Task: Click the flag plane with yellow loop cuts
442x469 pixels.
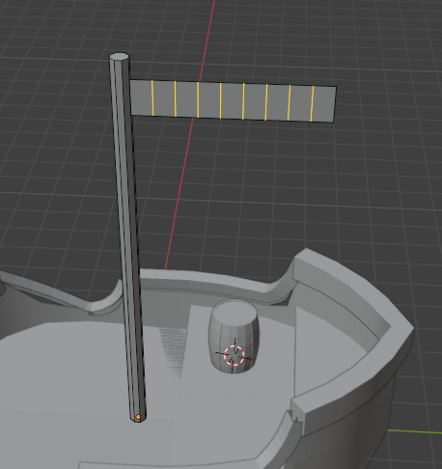Action: [x=233, y=101]
